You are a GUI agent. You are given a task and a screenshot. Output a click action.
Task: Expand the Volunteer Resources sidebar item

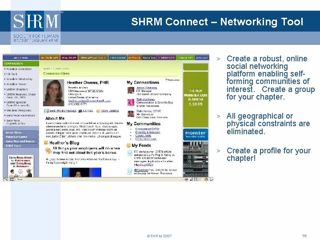click(x=20, y=115)
